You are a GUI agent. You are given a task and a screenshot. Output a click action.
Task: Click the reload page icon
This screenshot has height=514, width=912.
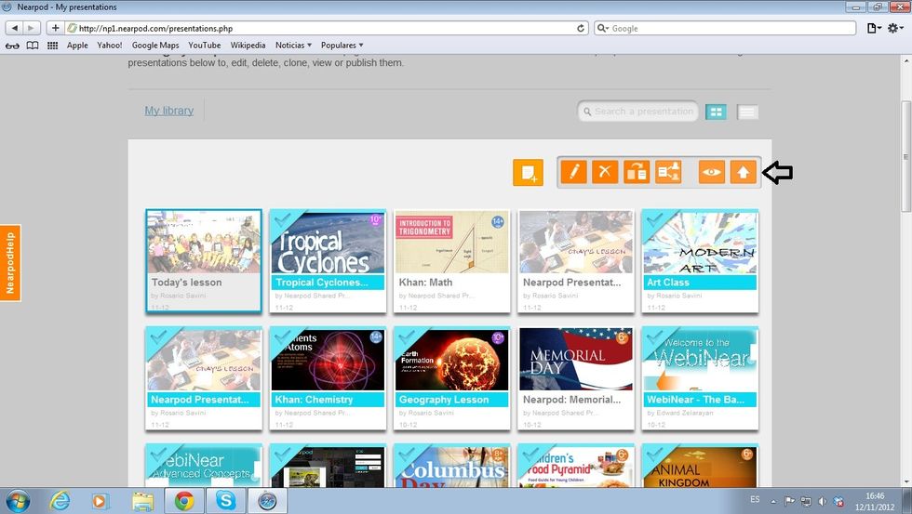click(581, 28)
